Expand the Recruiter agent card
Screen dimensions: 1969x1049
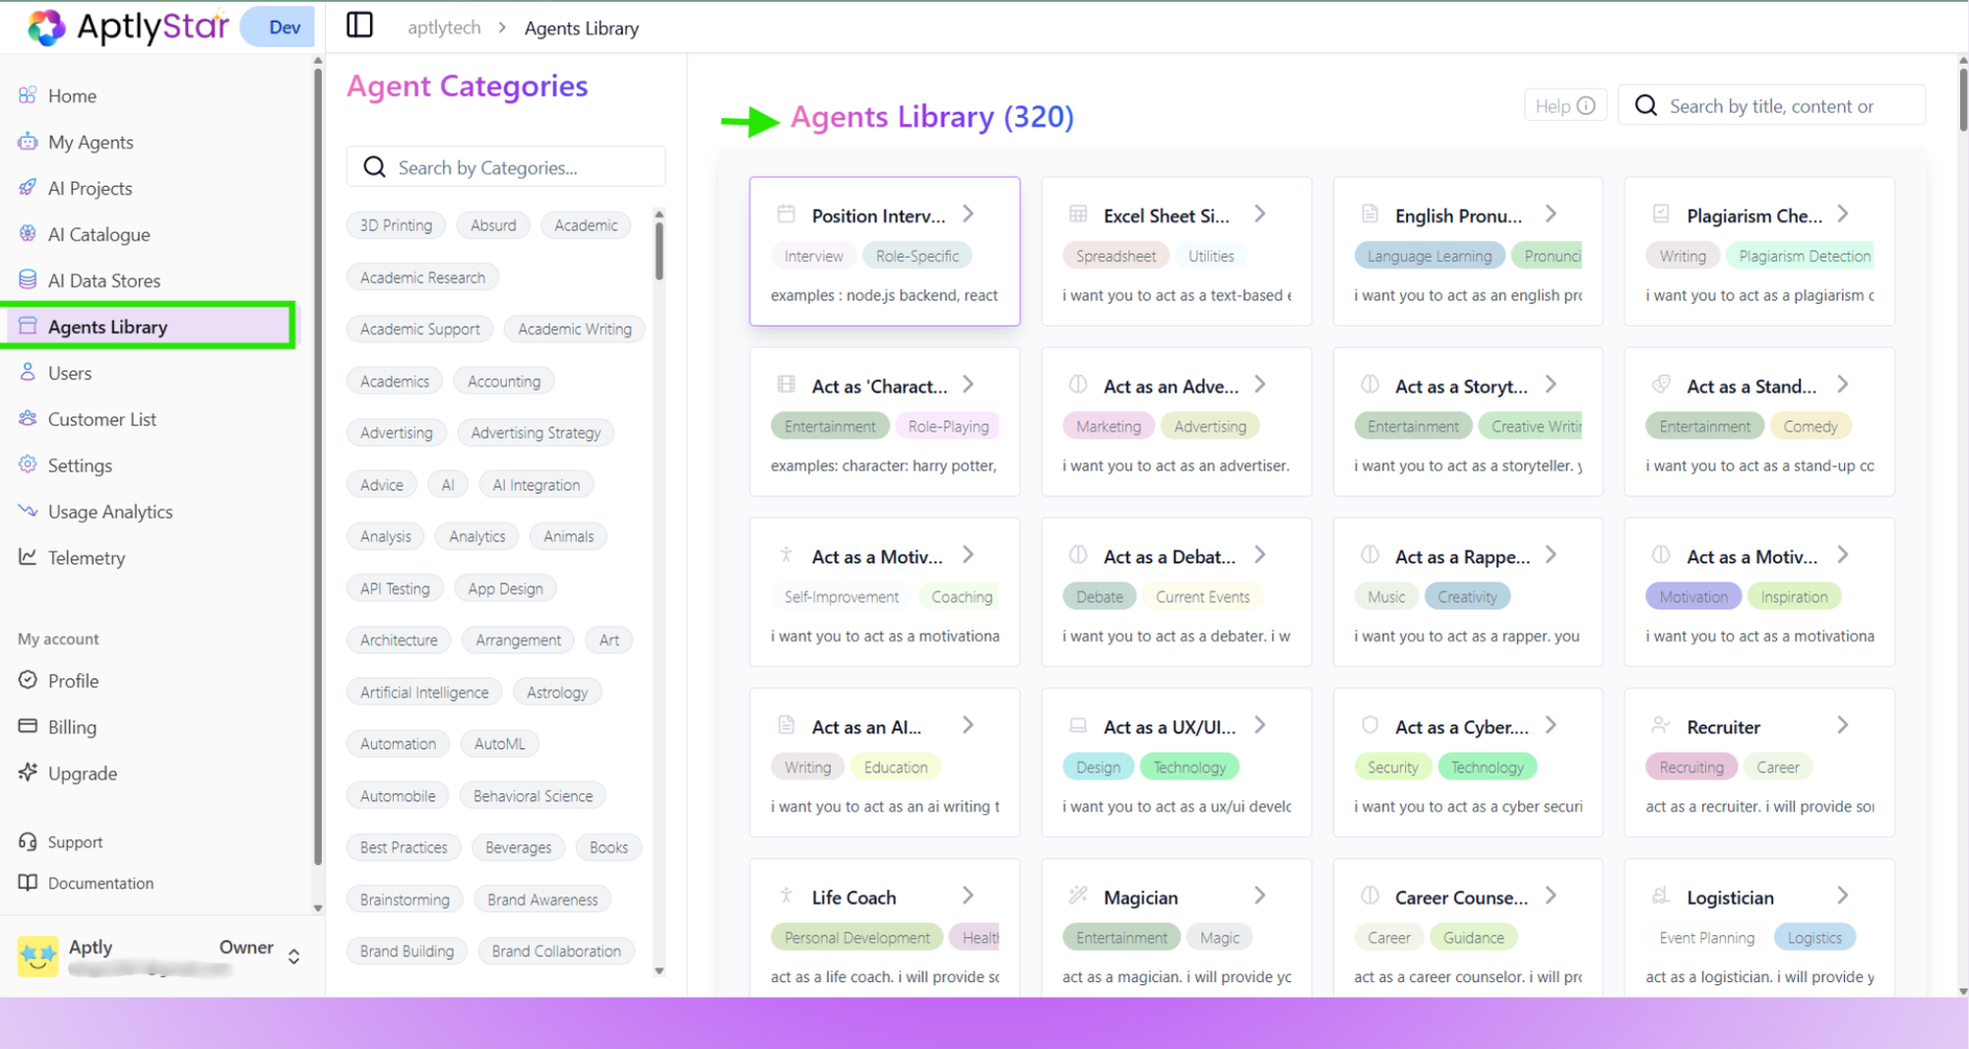1844,724
